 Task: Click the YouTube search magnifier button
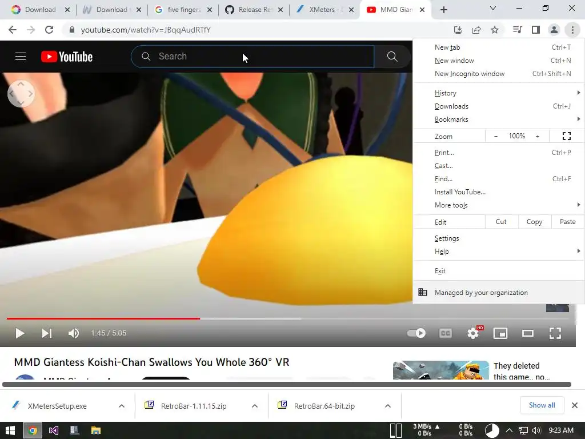(392, 57)
